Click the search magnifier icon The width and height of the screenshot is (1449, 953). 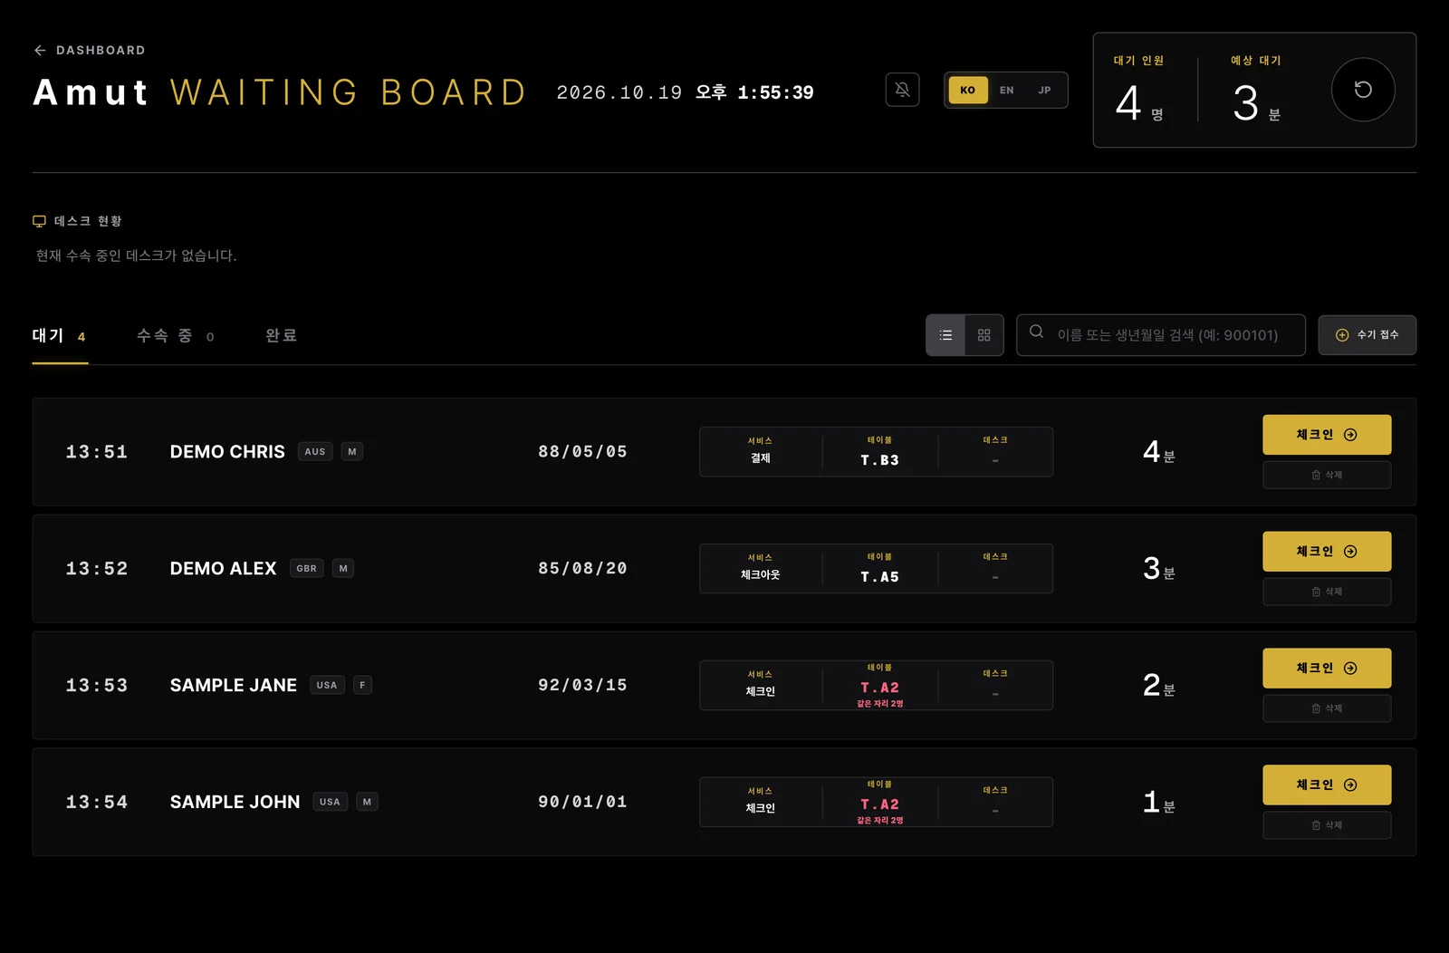click(1037, 332)
